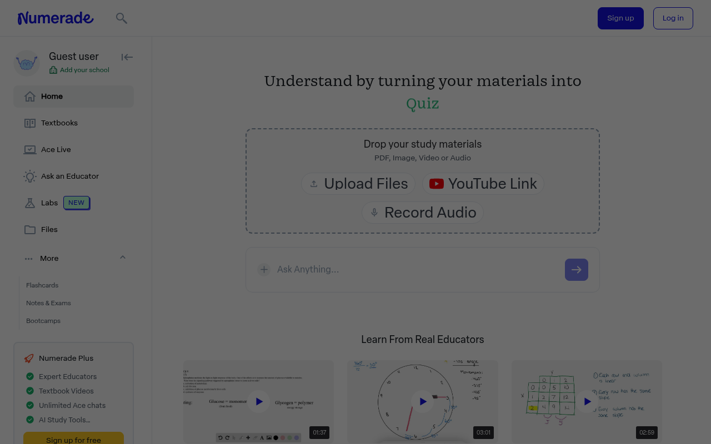Click the 'Unlimited Ace chats' feature text

pos(72,406)
